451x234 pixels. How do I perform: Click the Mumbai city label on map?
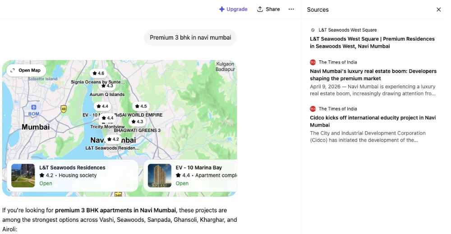coord(36,127)
